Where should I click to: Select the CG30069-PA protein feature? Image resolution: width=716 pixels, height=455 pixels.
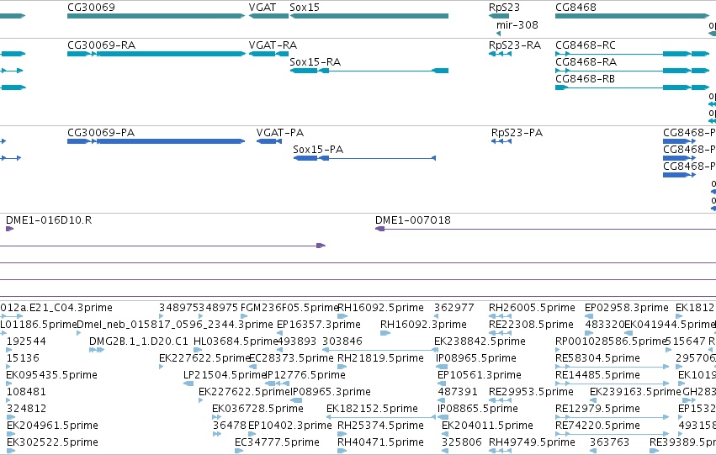click(x=156, y=141)
